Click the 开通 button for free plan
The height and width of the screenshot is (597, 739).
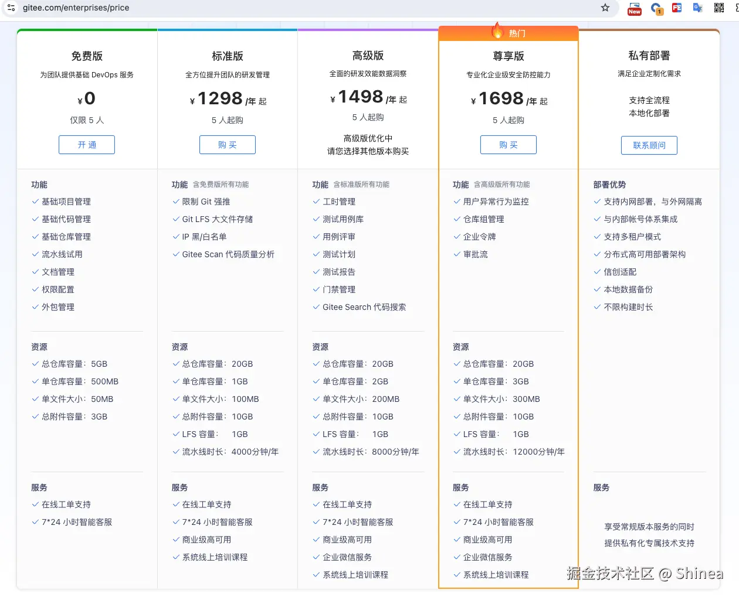pos(87,145)
